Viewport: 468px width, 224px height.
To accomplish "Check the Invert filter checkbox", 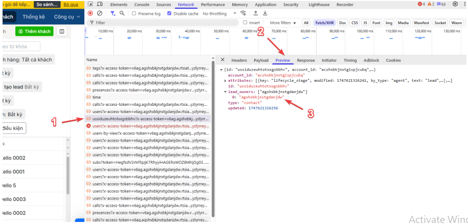I will click(x=245, y=23).
